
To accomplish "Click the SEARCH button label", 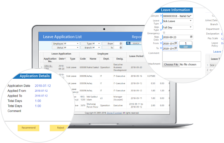I will [x=136, y=43].
